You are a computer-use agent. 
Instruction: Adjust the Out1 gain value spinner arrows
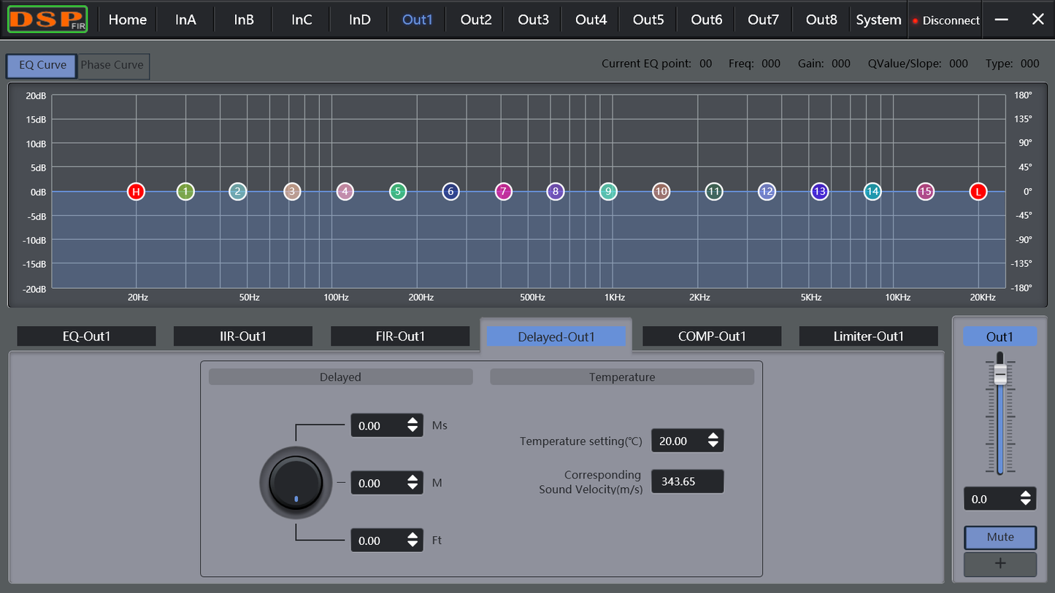point(1026,499)
